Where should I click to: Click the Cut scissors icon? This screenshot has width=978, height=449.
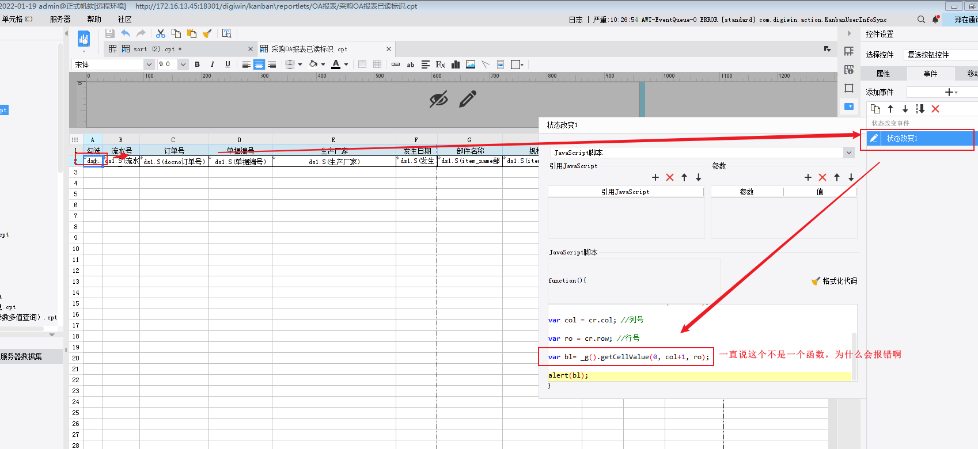(161, 33)
